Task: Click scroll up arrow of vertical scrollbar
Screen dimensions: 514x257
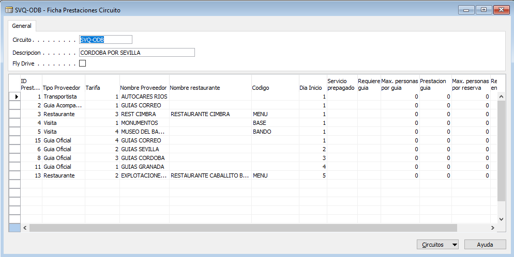Action: click(501, 97)
